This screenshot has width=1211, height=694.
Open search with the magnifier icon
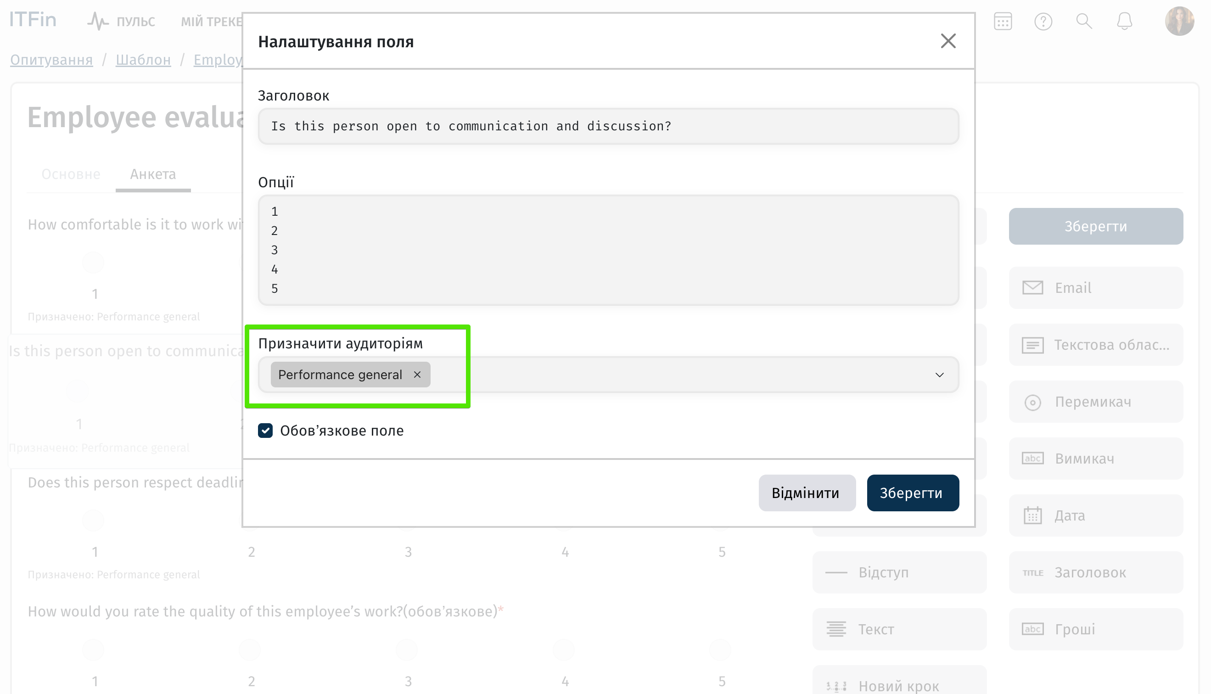pyautogui.click(x=1083, y=22)
